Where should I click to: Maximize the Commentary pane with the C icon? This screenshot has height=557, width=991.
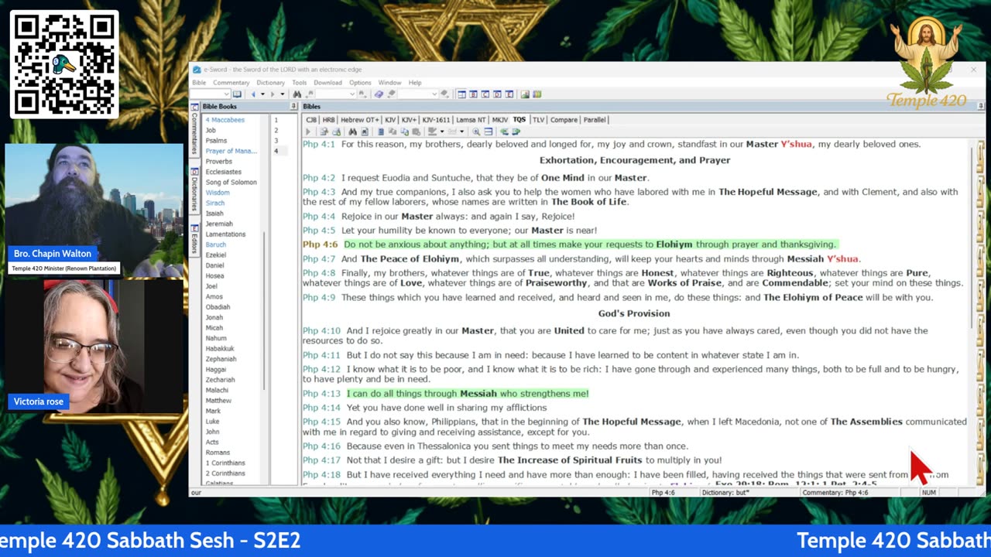(x=485, y=94)
